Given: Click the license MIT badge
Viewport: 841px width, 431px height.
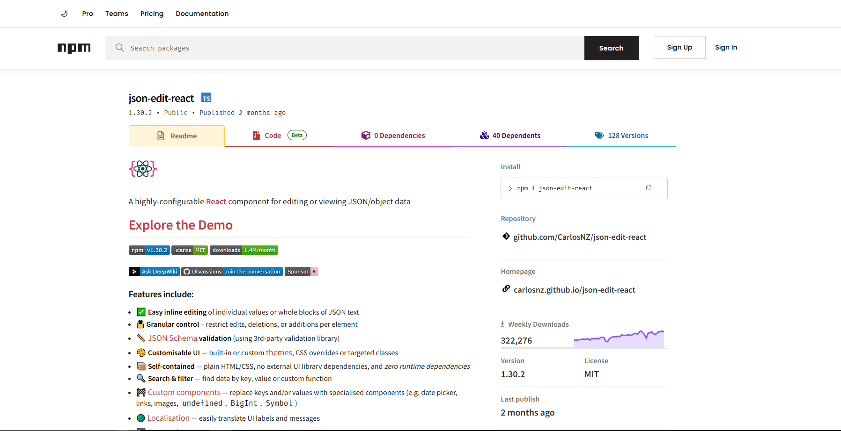Looking at the screenshot, I should (190, 250).
